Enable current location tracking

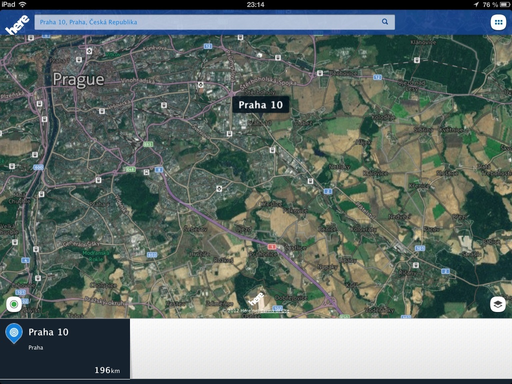tap(13, 303)
